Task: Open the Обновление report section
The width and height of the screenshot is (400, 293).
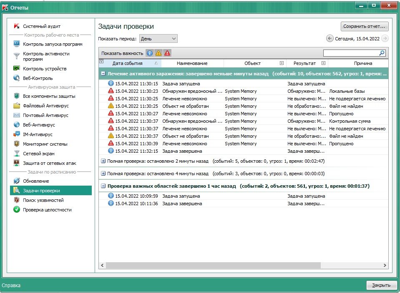Action: 36,181
